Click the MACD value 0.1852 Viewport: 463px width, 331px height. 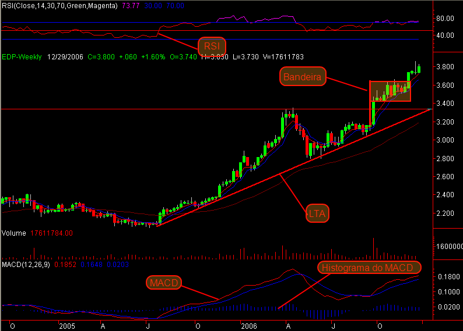65,265
